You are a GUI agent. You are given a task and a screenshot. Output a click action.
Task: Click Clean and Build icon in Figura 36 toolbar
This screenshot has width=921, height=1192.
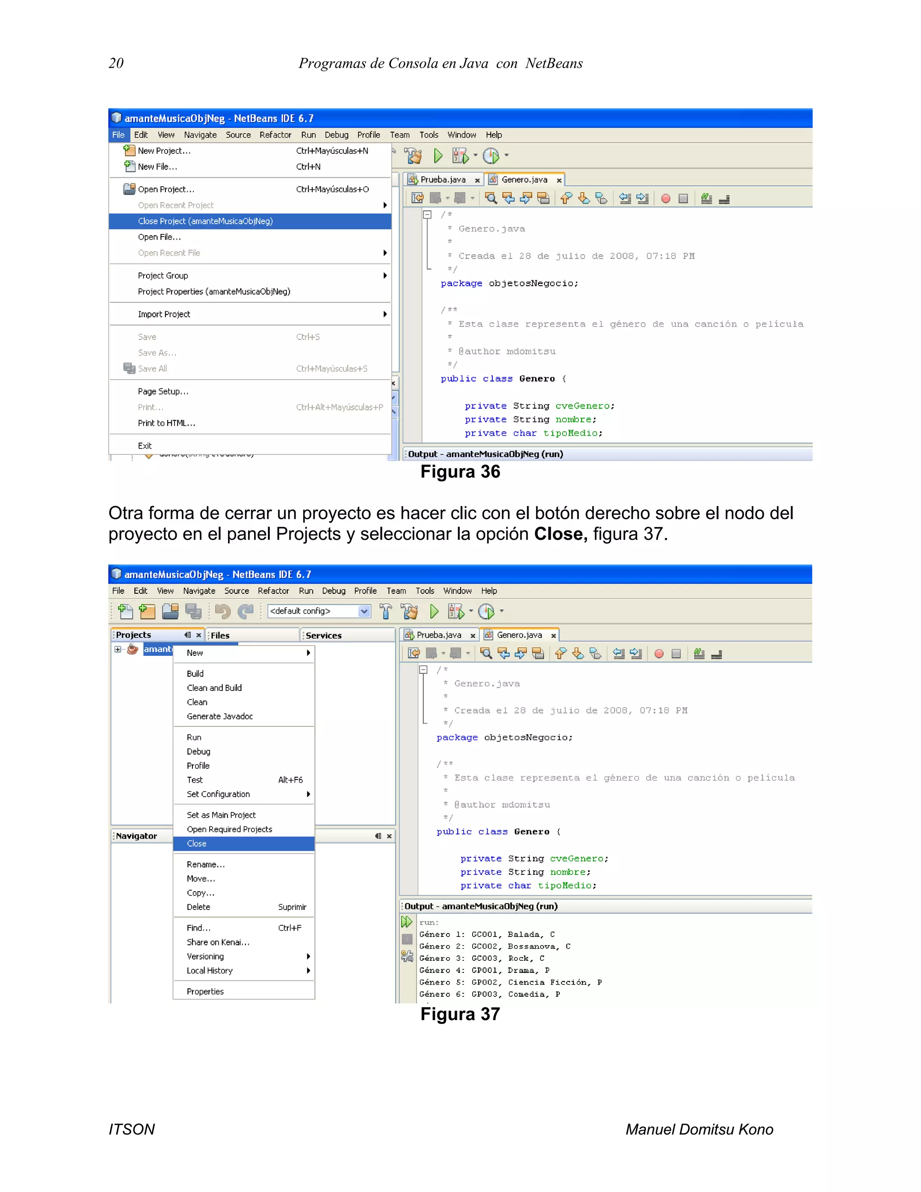[x=413, y=156]
